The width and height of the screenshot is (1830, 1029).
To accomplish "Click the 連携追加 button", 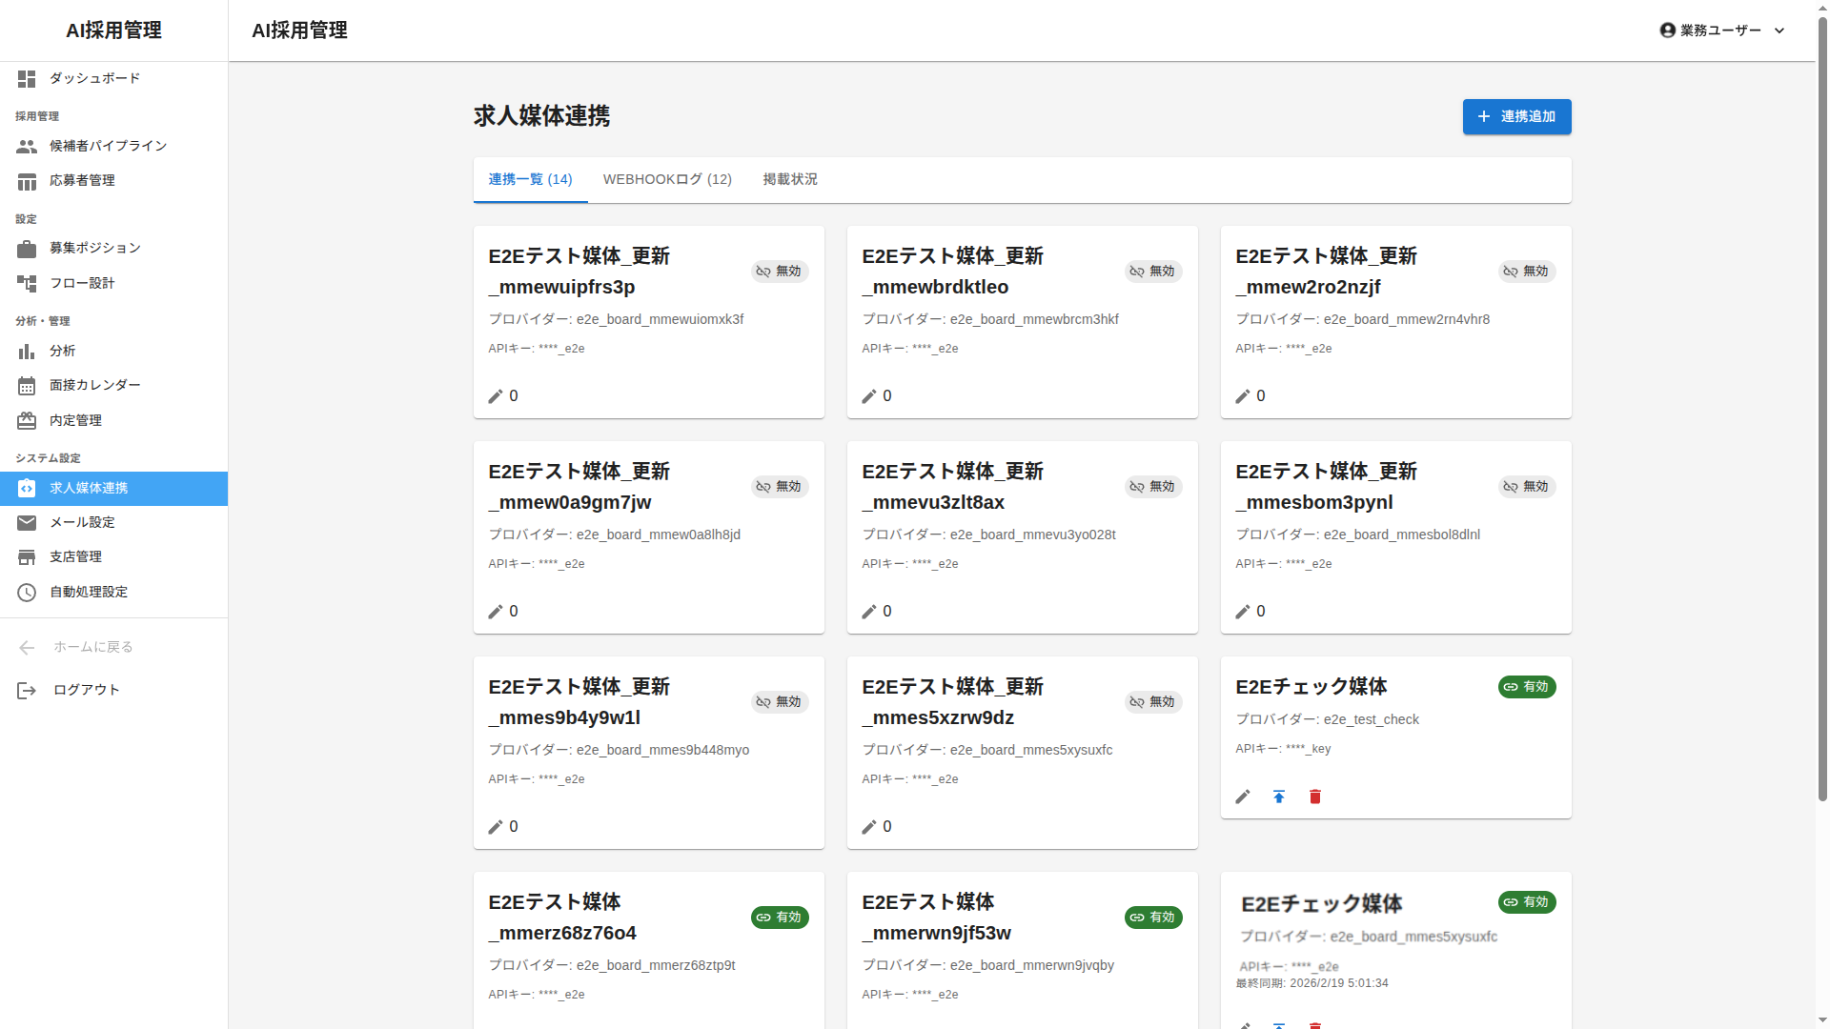I will pyautogui.click(x=1516, y=116).
